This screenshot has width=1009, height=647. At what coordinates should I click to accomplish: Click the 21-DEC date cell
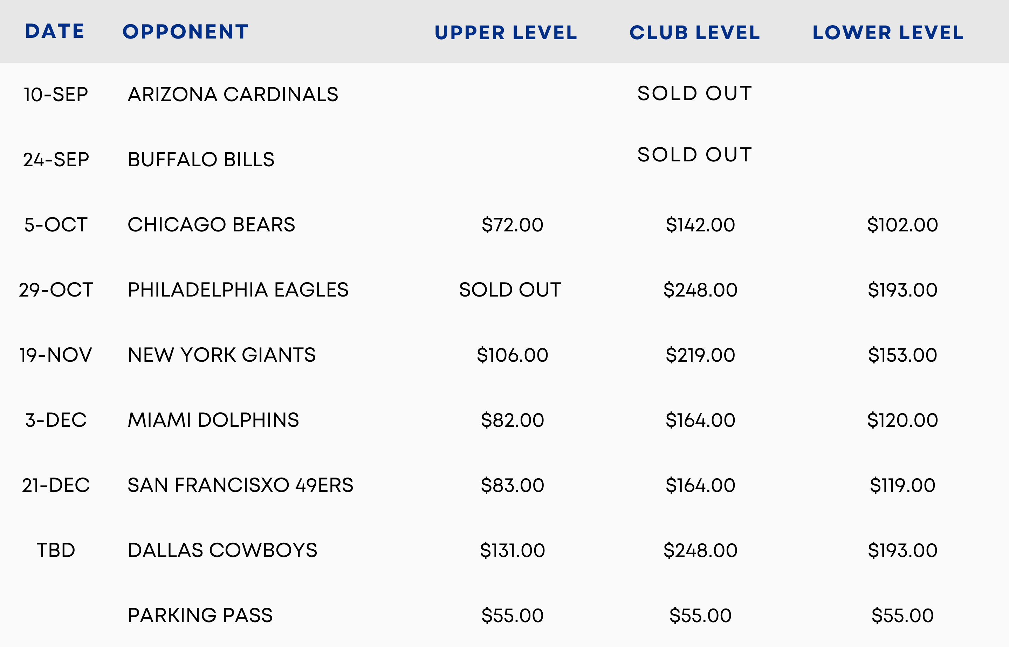point(55,485)
